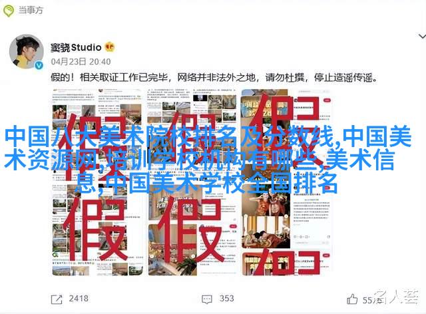Image resolution: width=426 pixels, height=314 pixels.
Task: Click the blue verified V badge on avatar
Action: click(x=39, y=65)
